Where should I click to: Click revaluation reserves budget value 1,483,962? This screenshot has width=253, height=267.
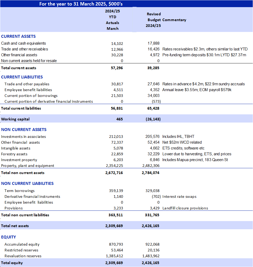[151, 256]
